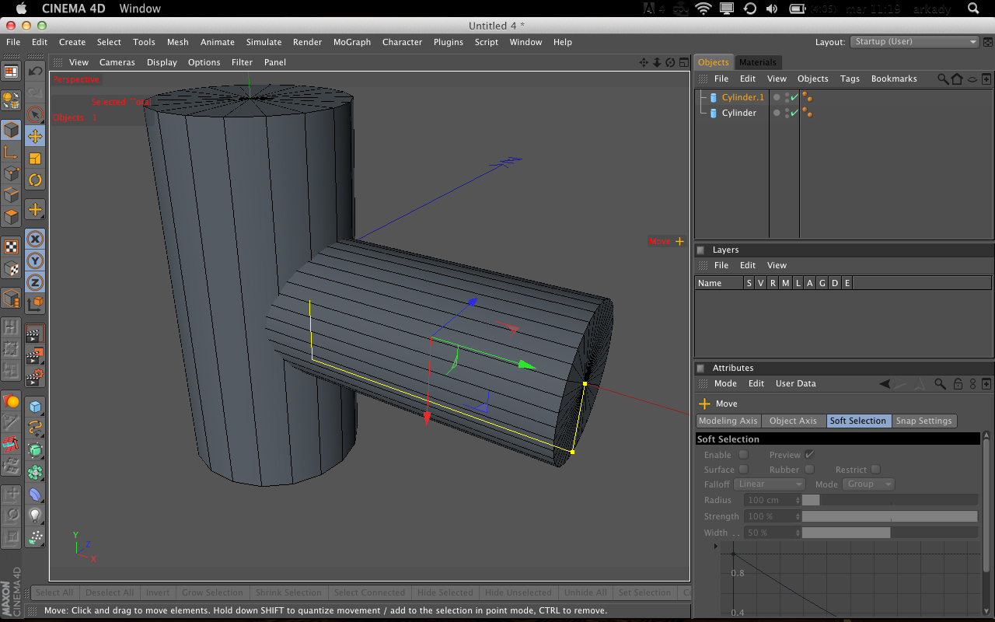Toggle the Z axis lock
Image resolution: width=995 pixels, height=622 pixels.
(35, 283)
